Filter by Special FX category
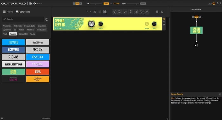This screenshot has width=222, height=120. 23,34
